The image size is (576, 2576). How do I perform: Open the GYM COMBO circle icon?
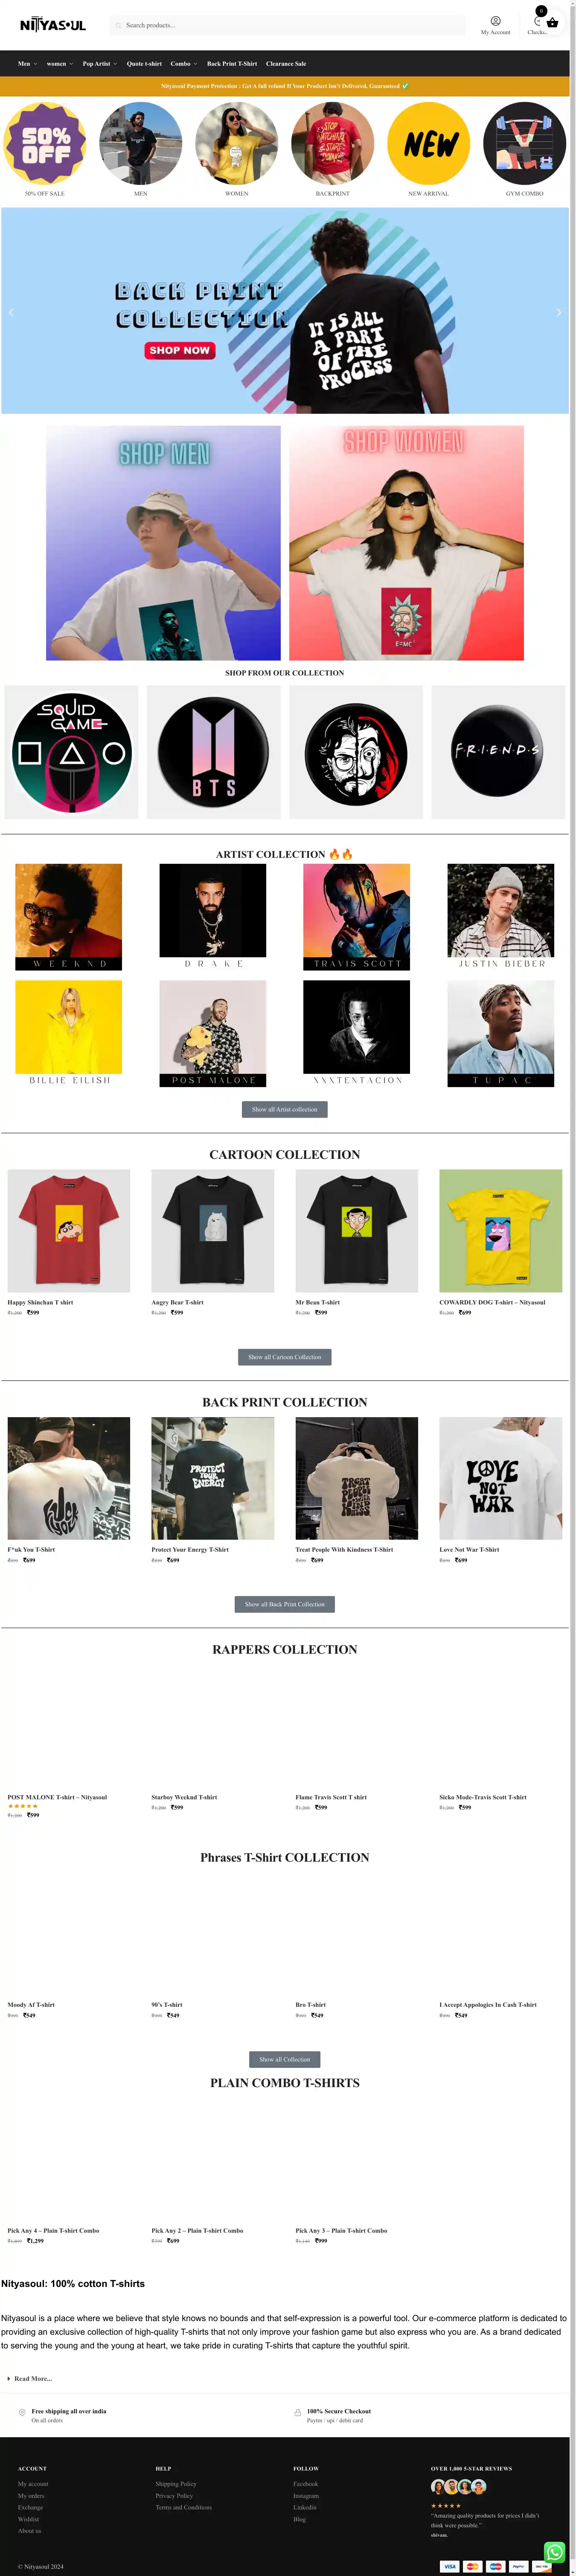(x=524, y=143)
